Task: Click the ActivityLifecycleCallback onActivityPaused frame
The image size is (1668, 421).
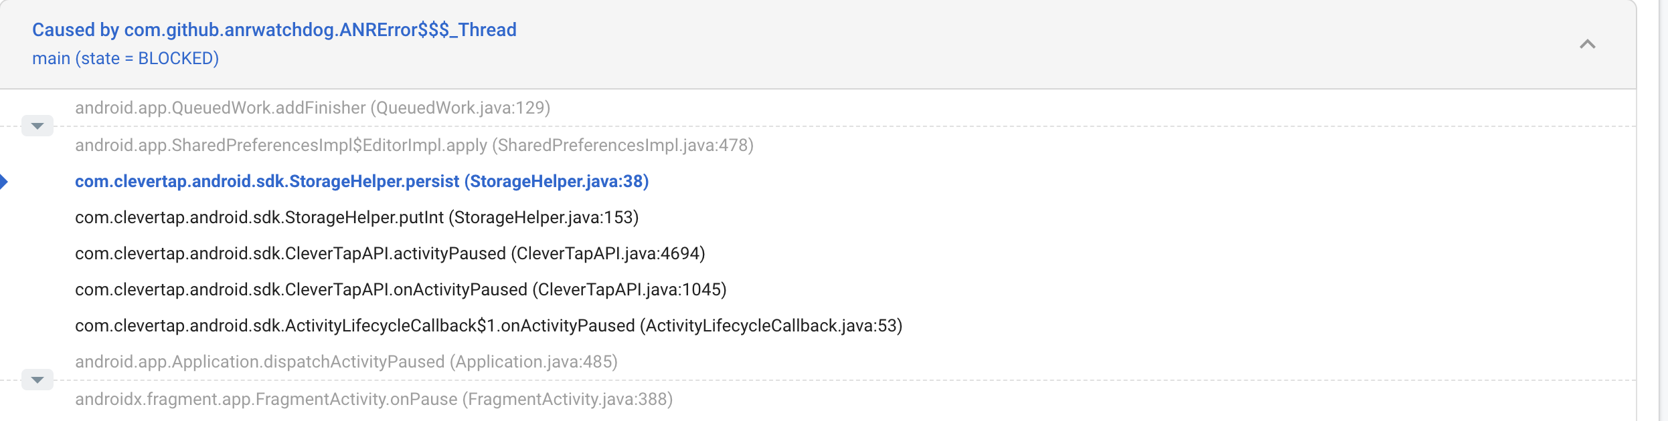Action: click(489, 325)
